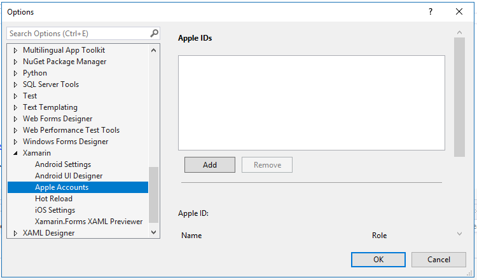Expand the XAML Designer node
The width and height of the screenshot is (477, 280).
(x=15, y=233)
